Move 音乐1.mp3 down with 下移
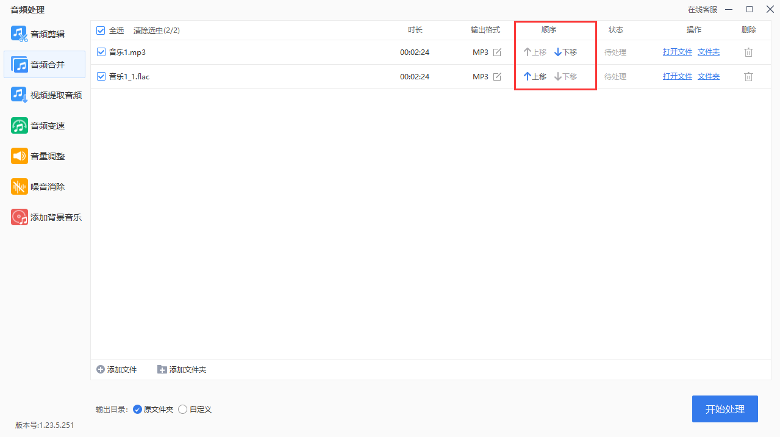Viewport: 780px width, 437px height. pyautogui.click(x=565, y=52)
